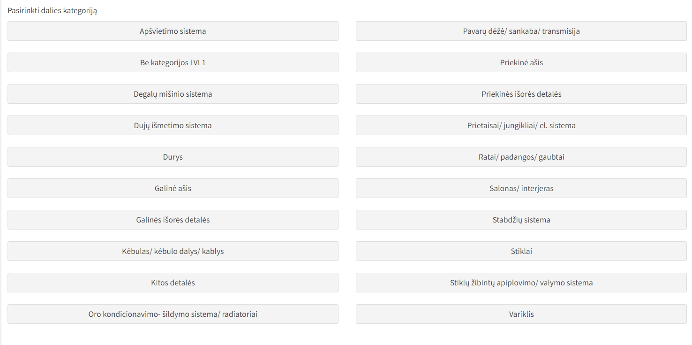Open Priekinė ašis category
Viewport: 692px width, 345px height.
pos(521,62)
